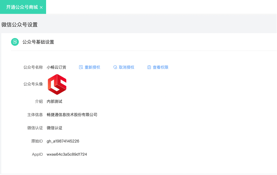
Task: Close the 开通公众号商城 tab
Action: coord(41,7)
